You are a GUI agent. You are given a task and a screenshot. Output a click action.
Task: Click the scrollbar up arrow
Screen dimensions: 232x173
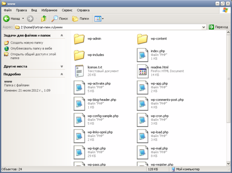[x=228, y=32]
